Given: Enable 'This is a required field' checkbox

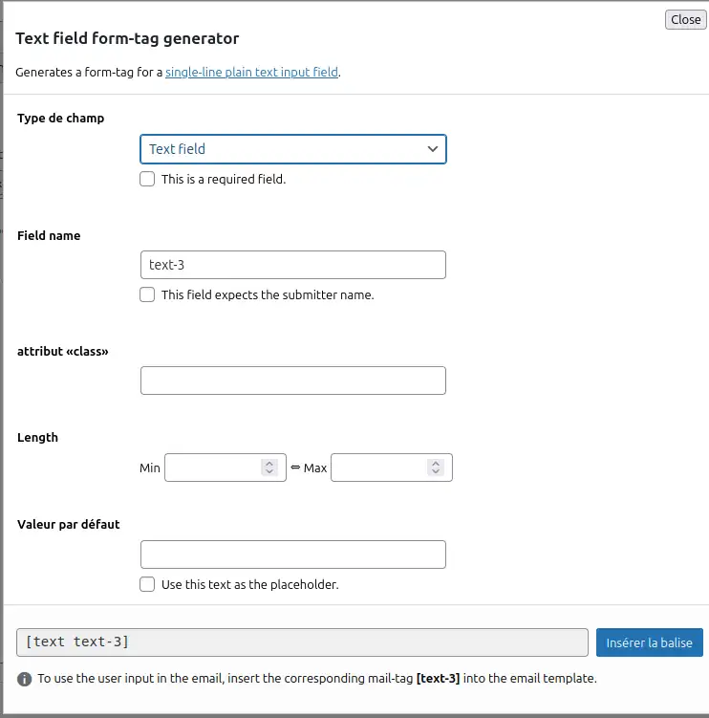Looking at the screenshot, I should coord(147,179).
